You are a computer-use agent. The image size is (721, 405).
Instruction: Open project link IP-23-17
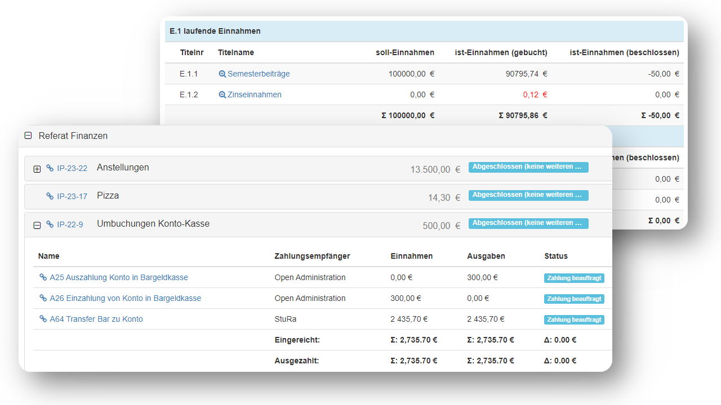pyautogui.click(x=72, y=196)
